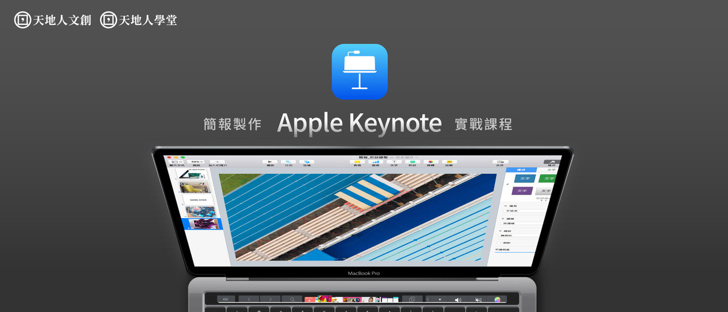Image resolution: width=728 pixels, height=312 pixels.
Task: Collapse the 陰影 (Shadow) section triangle
Action: click(x=500, y=231)
